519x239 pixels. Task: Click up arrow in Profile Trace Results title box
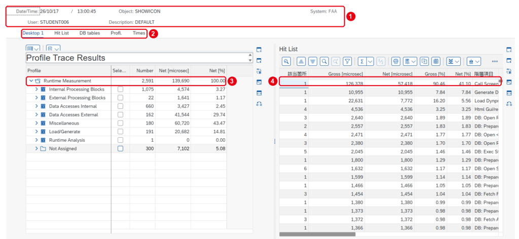point(250,55)
